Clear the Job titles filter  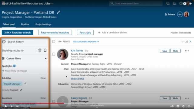[x=43, y=78]
